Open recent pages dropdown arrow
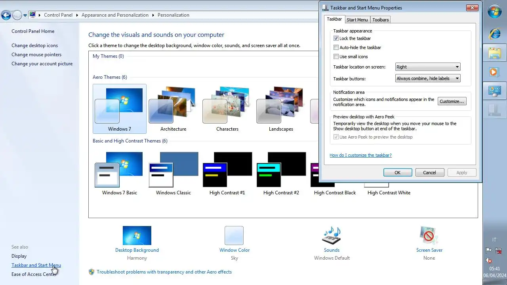 [x=25, y=15]
